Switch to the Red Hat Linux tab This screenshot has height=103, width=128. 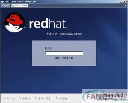coord(20,6)
